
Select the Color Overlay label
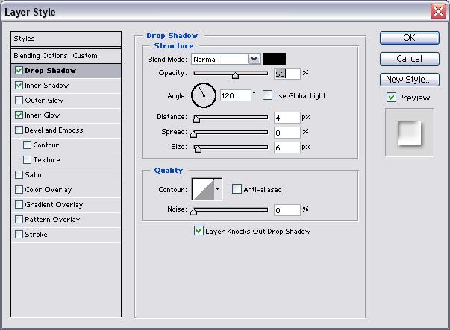(x=49, y=190)
